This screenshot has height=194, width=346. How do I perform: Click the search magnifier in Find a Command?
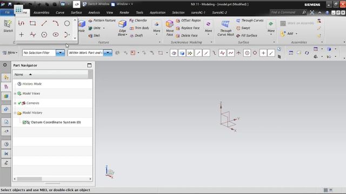(x=304, y=12)
